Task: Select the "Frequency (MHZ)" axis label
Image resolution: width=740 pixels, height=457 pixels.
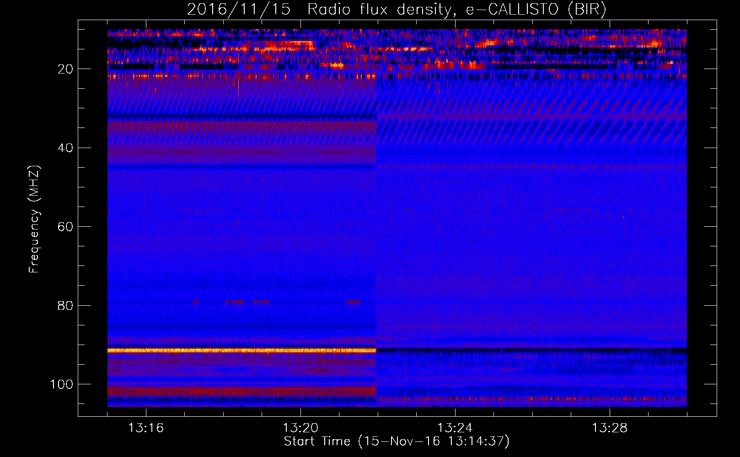Action: point(34,219)
